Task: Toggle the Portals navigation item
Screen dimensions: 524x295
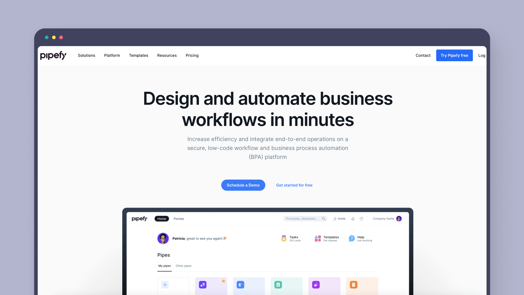Action: (179, 219)
